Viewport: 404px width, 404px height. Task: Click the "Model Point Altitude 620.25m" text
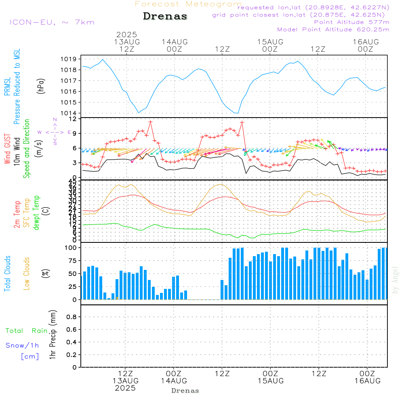(x=333, y=29)
